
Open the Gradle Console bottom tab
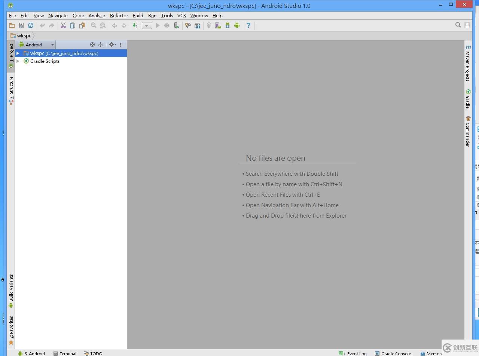[393, 353]
